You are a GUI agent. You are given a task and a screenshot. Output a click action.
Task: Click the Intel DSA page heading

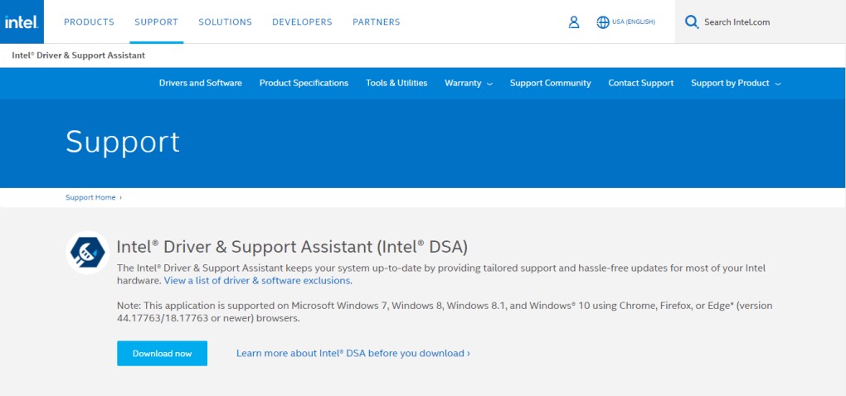click(292, 247)
